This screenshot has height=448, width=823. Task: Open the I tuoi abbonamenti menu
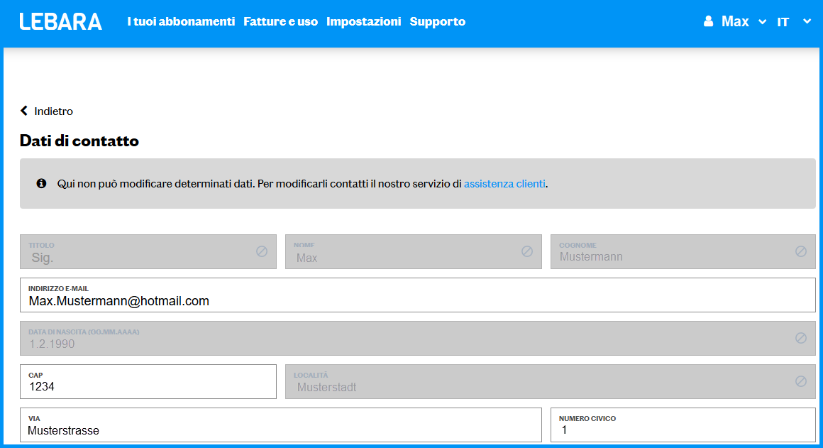pyautogui.click(x=181, y=22)
